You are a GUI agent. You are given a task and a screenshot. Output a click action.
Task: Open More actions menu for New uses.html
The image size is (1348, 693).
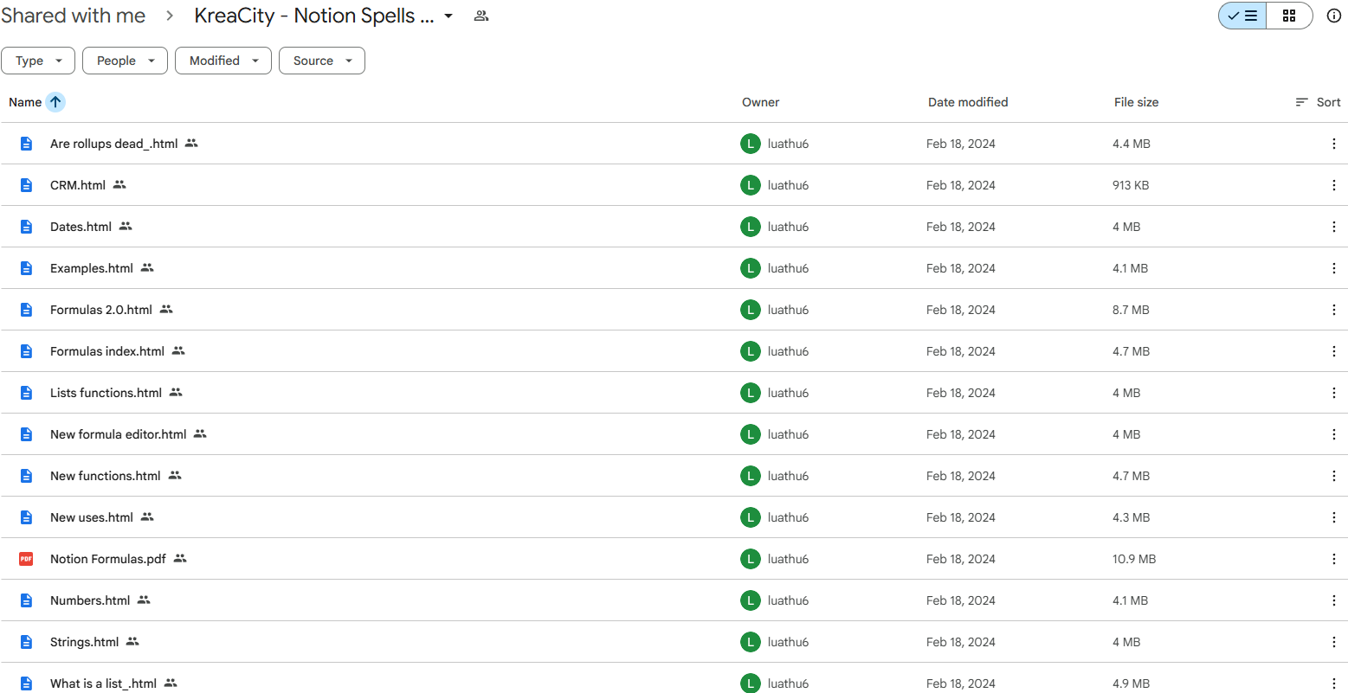[1333, 517]
